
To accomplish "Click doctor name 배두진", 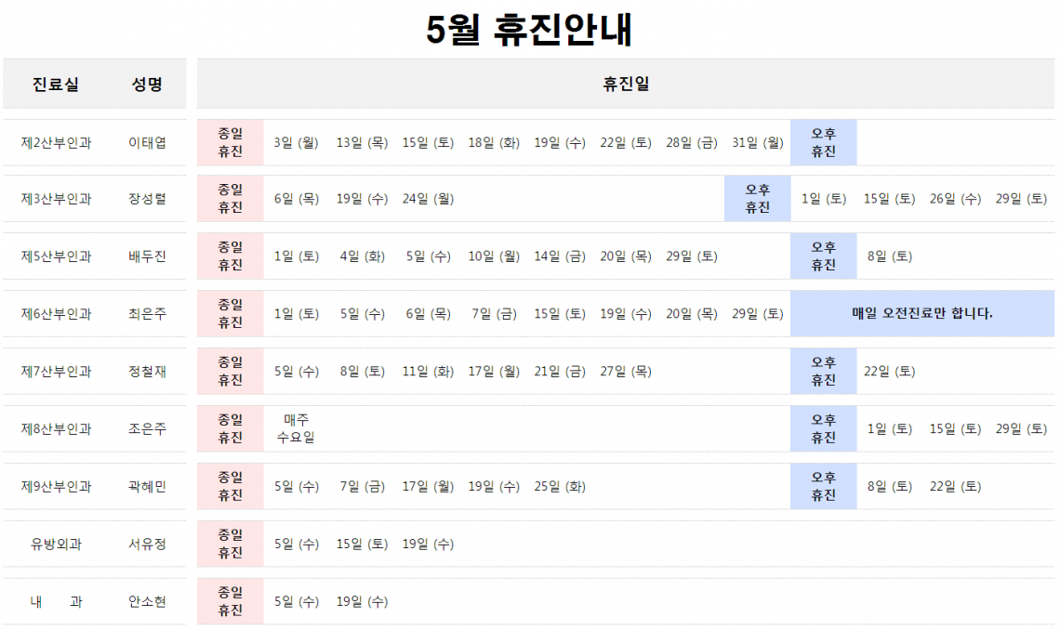I will tap(147, 256).
